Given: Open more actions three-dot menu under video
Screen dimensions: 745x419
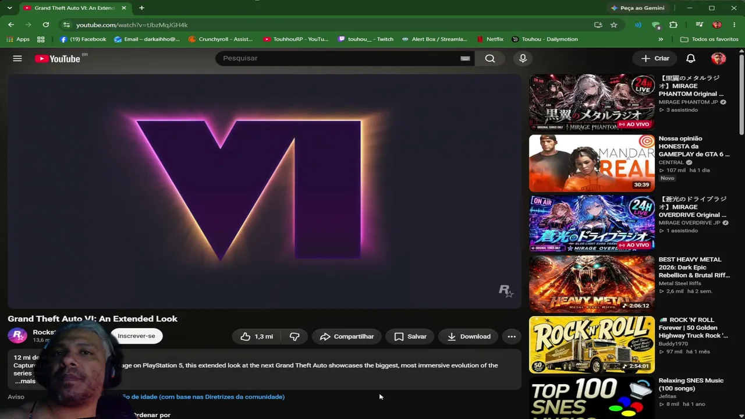Looking at the screenshot, I should (x=512, y=336).
